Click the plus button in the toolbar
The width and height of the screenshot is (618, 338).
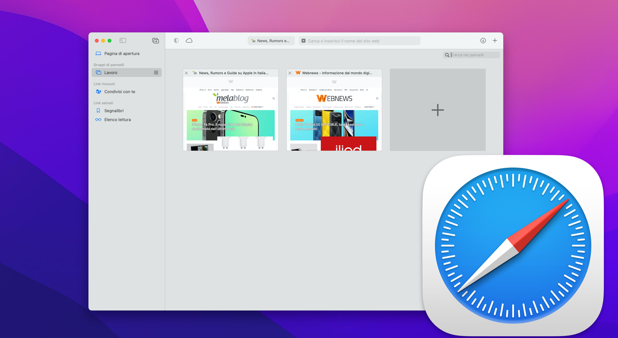495,41
